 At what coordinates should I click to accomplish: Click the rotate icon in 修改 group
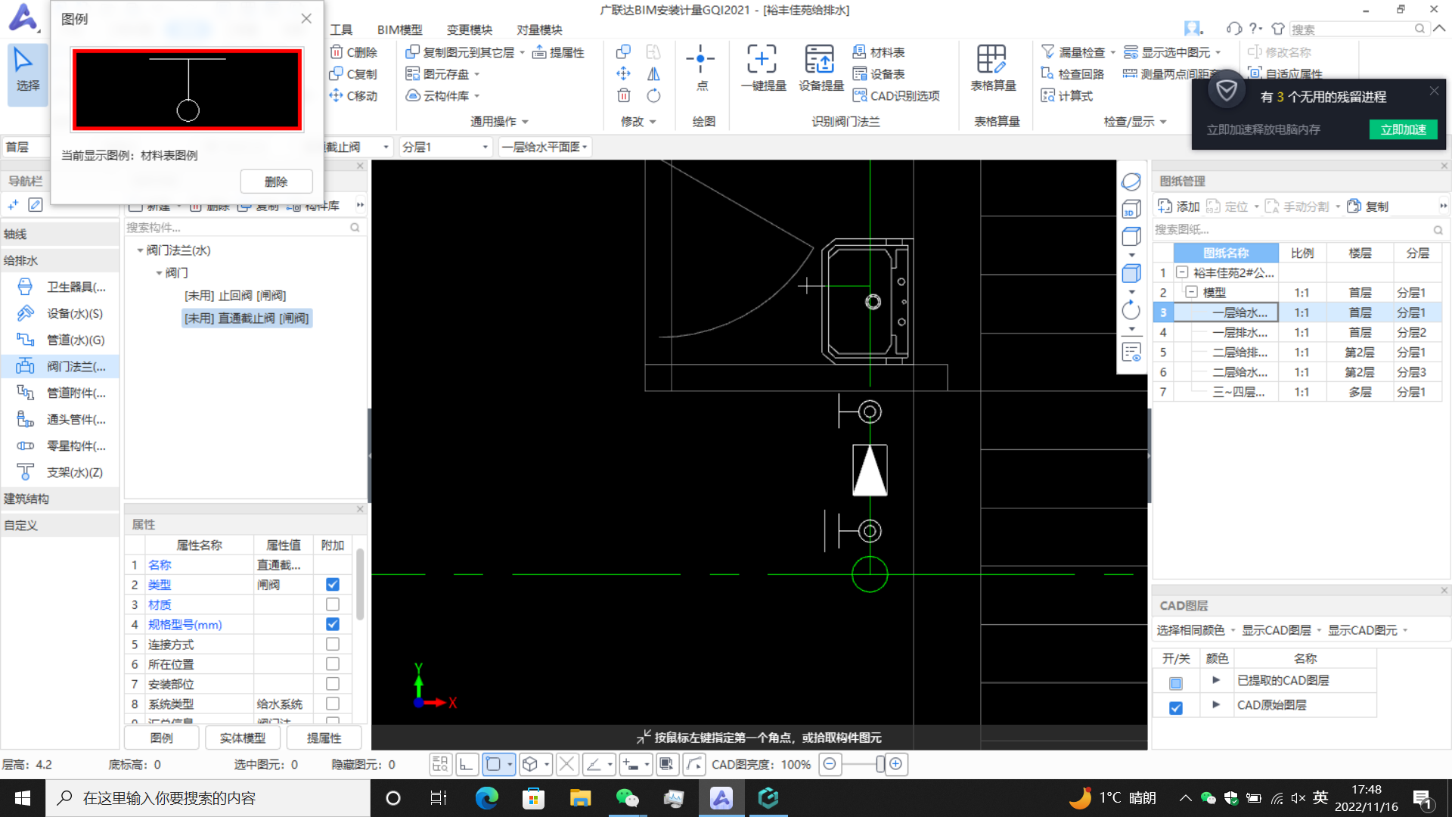point(653,96)
